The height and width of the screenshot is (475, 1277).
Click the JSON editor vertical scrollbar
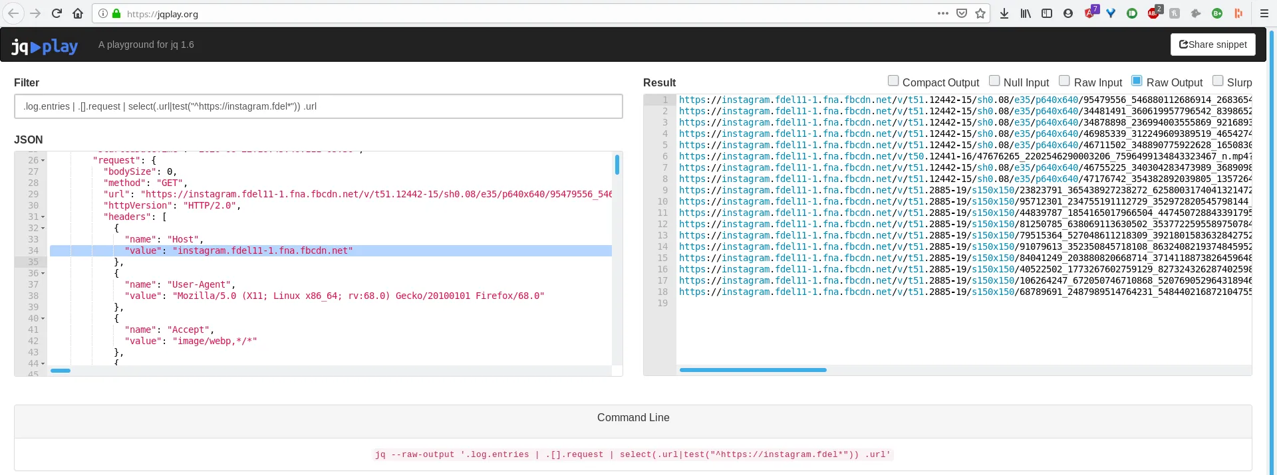(617, 165)
